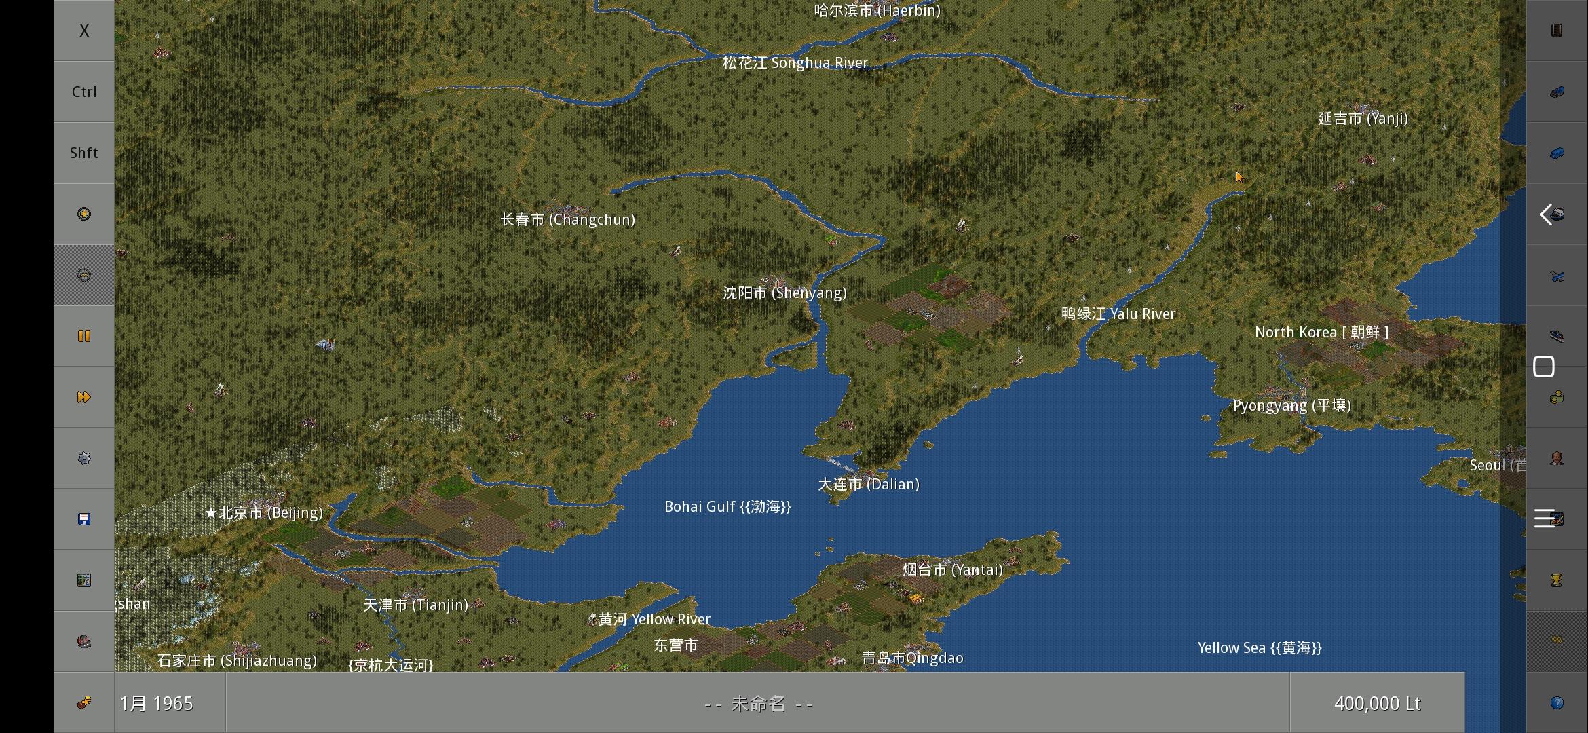Image resolution: width=1588 pixels, height=733 pixels.
Task: Toggle fast forward speed
Action: (x=84, y=397)
